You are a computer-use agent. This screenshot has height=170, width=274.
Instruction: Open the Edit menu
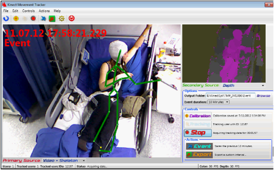pos(15,11)
